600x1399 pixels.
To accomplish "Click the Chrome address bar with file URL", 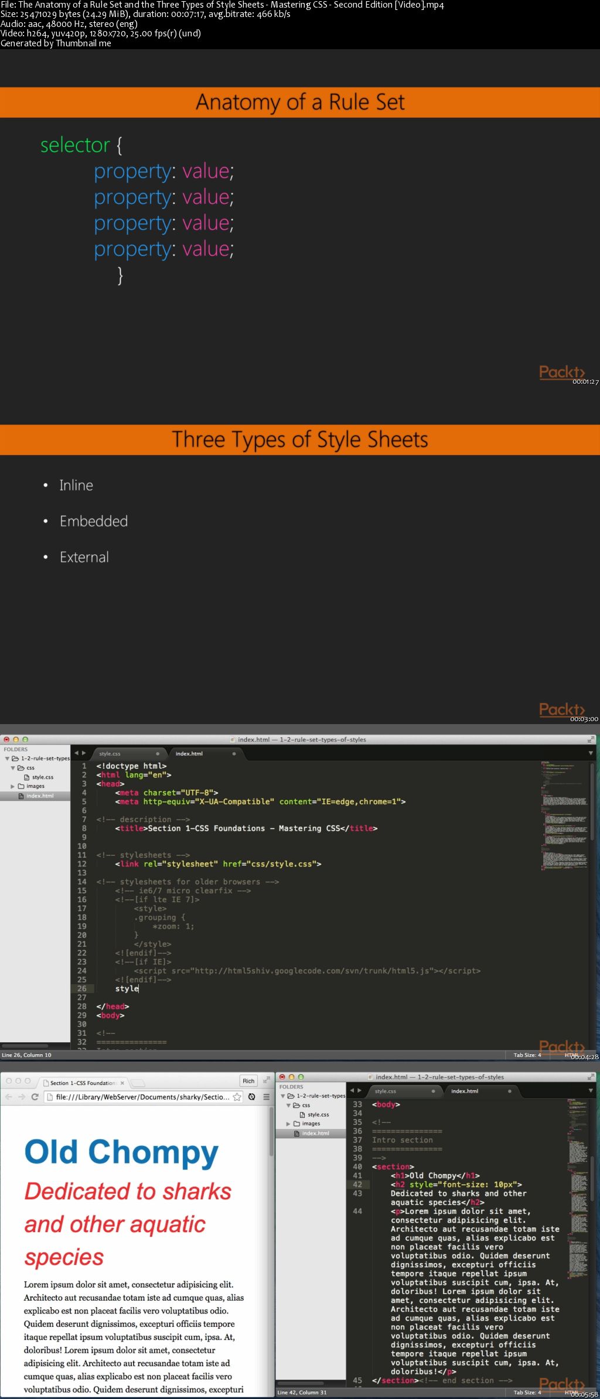I will click(144, 1097).
